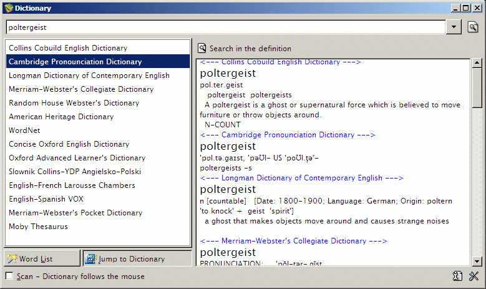
Task: Jump to the WordNet dictionary
Action: [24, 130]
